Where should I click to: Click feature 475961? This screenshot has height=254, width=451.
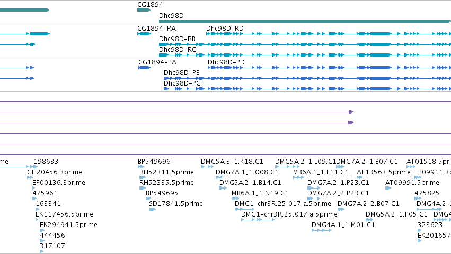[34, 199]
